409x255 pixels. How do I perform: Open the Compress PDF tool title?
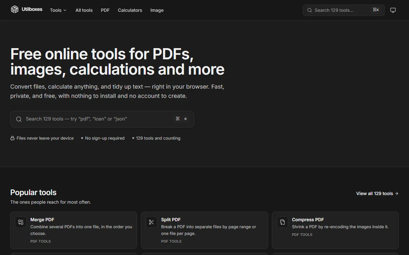point(308,220)
